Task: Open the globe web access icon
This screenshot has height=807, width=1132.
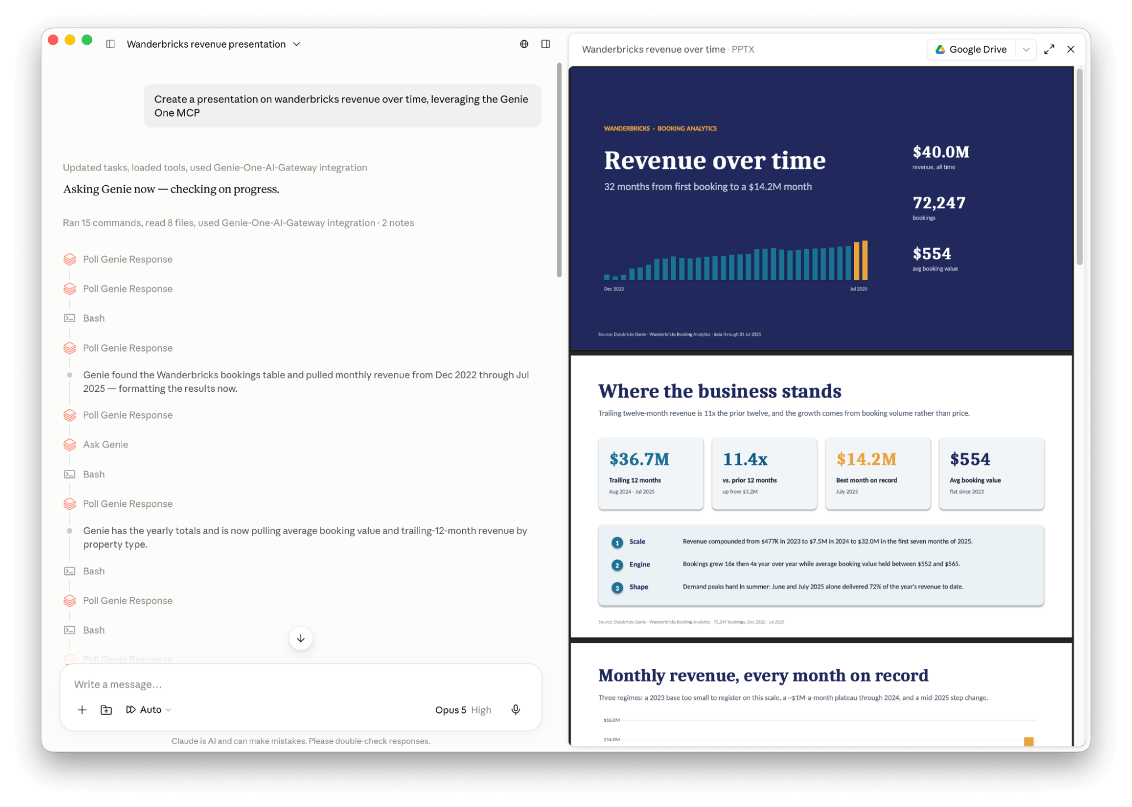Action: (524, 44)
